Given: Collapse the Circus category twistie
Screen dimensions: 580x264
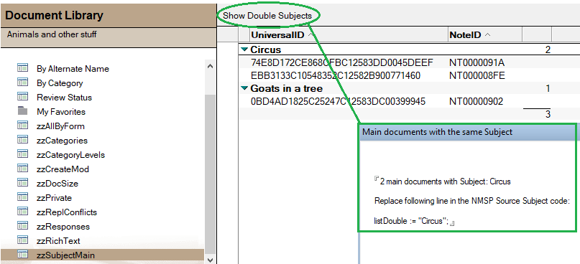Looking at the screenshot, I should (x=244, y=49).
